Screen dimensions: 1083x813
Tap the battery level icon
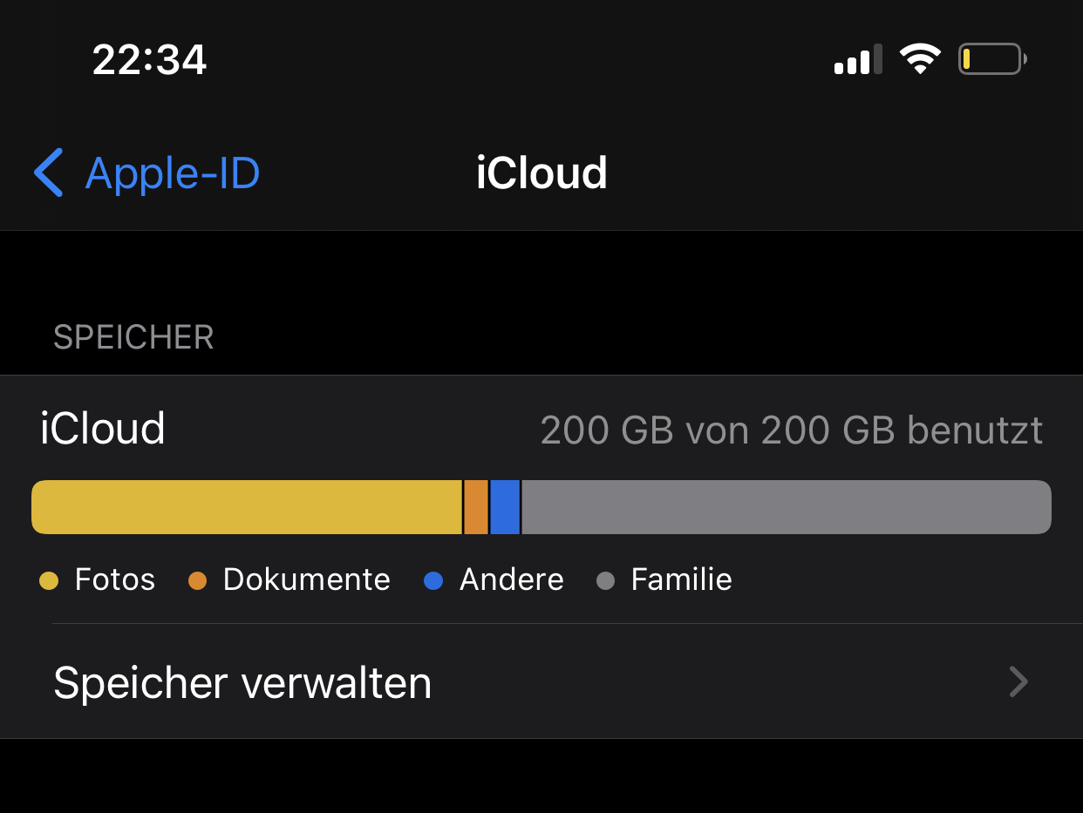pos(992,60)
